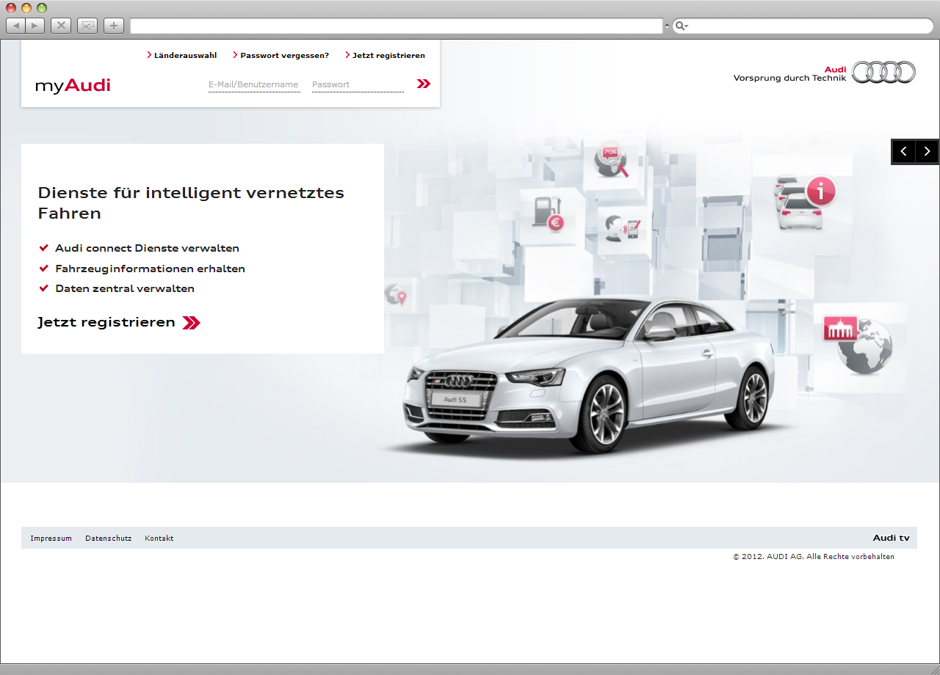Screen dimensions: 940x675
Task: Open the magnifier search dropdown icon
Action: tap(681, 26)
